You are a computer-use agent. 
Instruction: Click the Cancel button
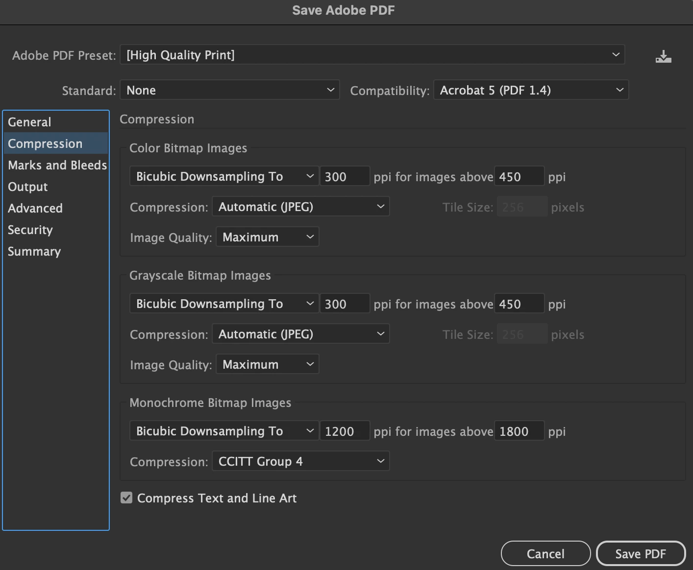click(x=545, y=554)
